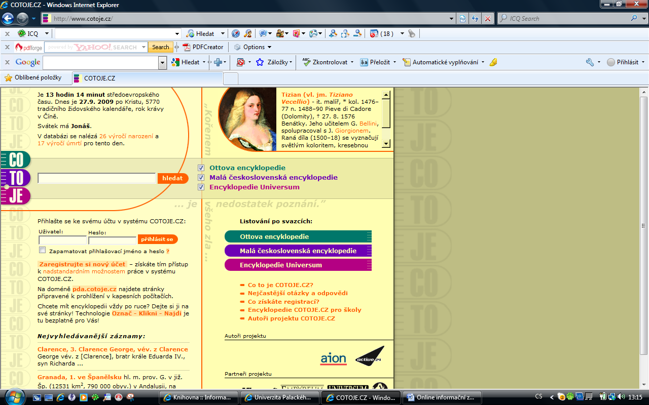Open Malá československá encyklopedie volume bar
The image size is (649, 405).
(x=298, y=251)
